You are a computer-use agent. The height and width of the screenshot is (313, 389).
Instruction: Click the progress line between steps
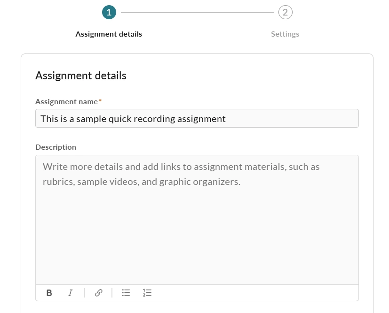[197, 12]
